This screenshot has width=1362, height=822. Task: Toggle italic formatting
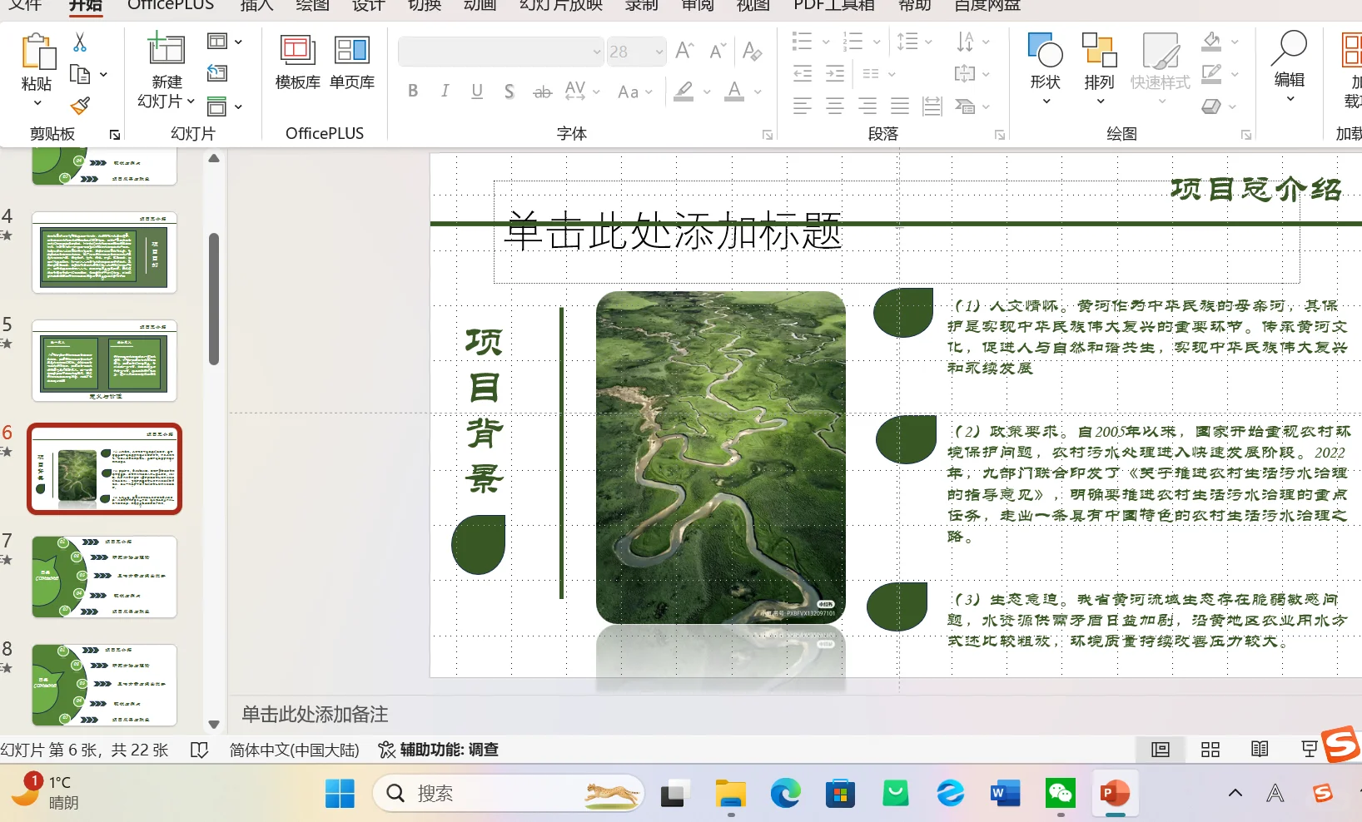tap(445, 92)
